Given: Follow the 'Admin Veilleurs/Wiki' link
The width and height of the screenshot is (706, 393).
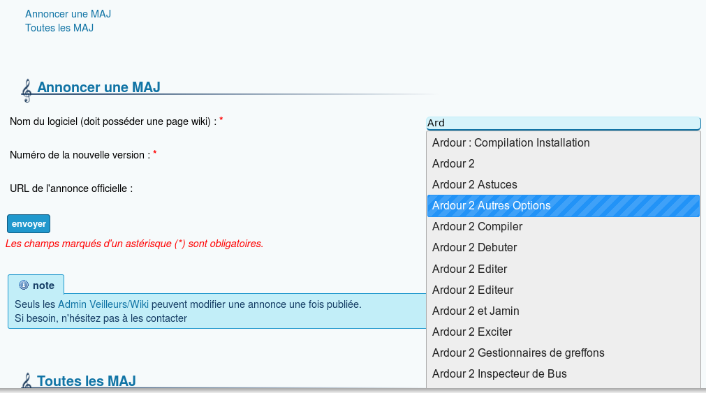Looking at the screenshot, I should tap(103, 304).
